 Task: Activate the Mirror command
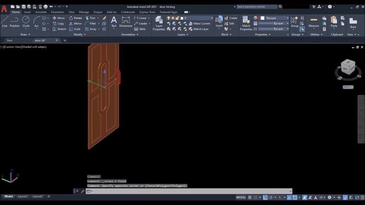point(75,23)
